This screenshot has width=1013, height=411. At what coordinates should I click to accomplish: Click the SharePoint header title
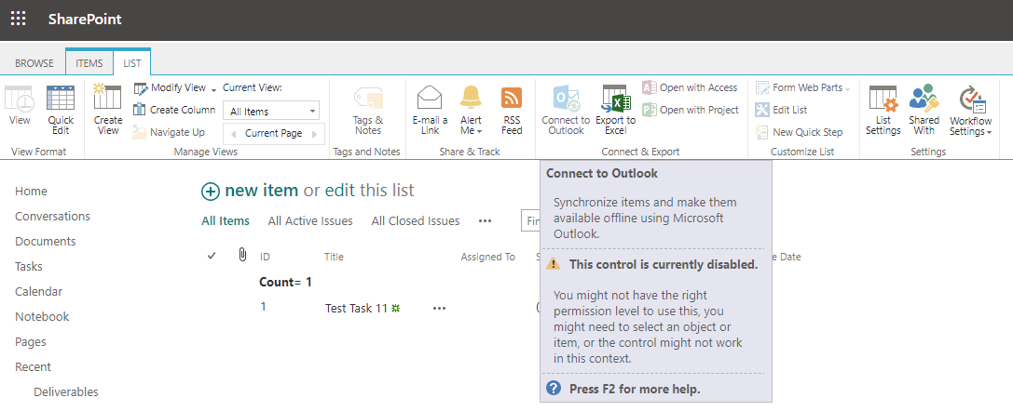[85, 20]
